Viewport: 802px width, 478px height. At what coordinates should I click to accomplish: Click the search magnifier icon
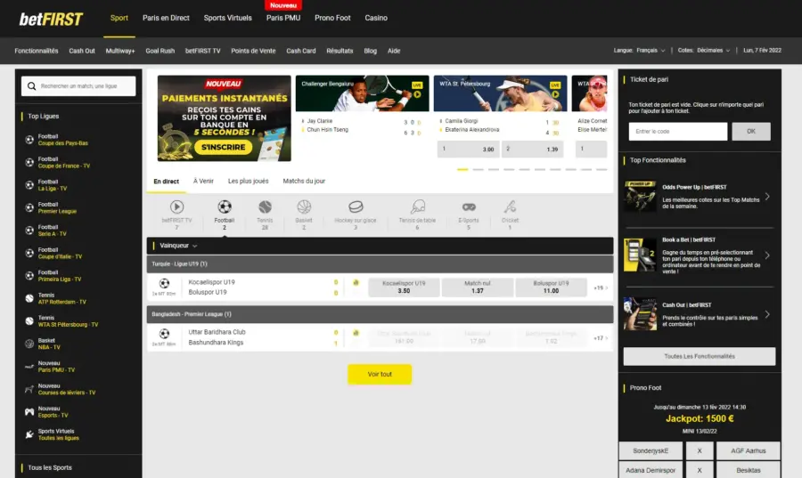32,86
